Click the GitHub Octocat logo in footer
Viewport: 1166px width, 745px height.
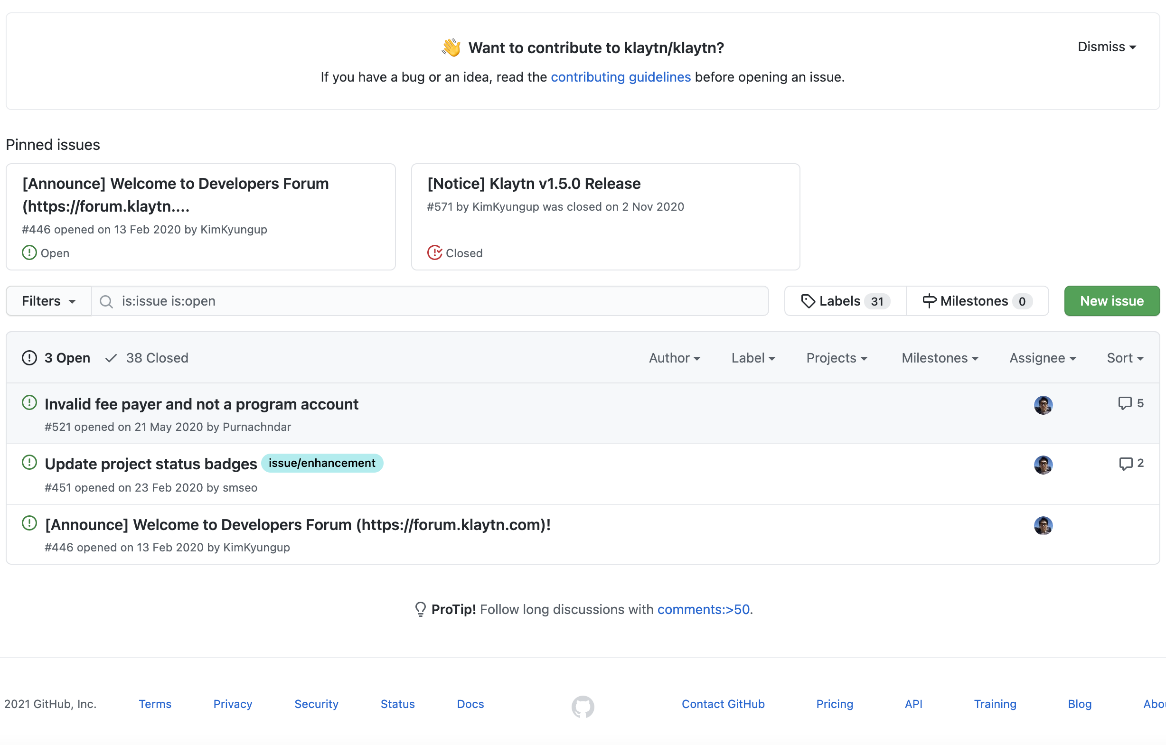pyautogui.click(x=583, y=706)
